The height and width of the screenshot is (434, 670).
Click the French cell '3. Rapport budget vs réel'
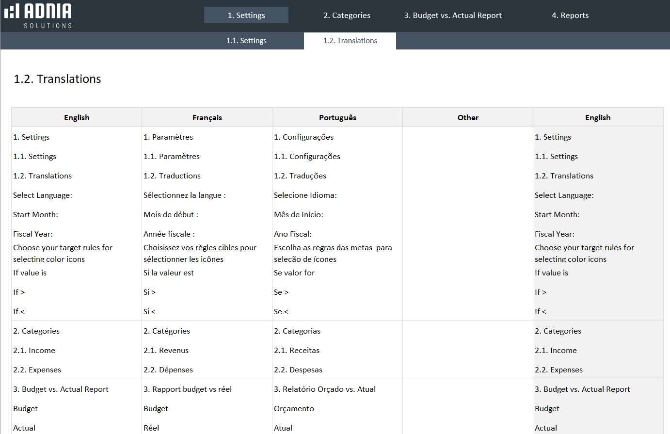click(188, 389)
